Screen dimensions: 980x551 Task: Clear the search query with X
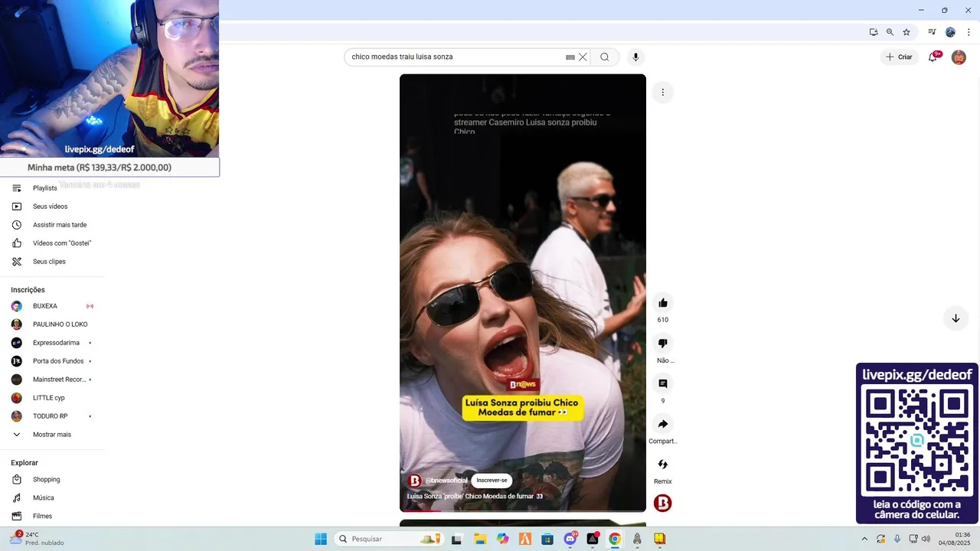click(x=583, y=57)
